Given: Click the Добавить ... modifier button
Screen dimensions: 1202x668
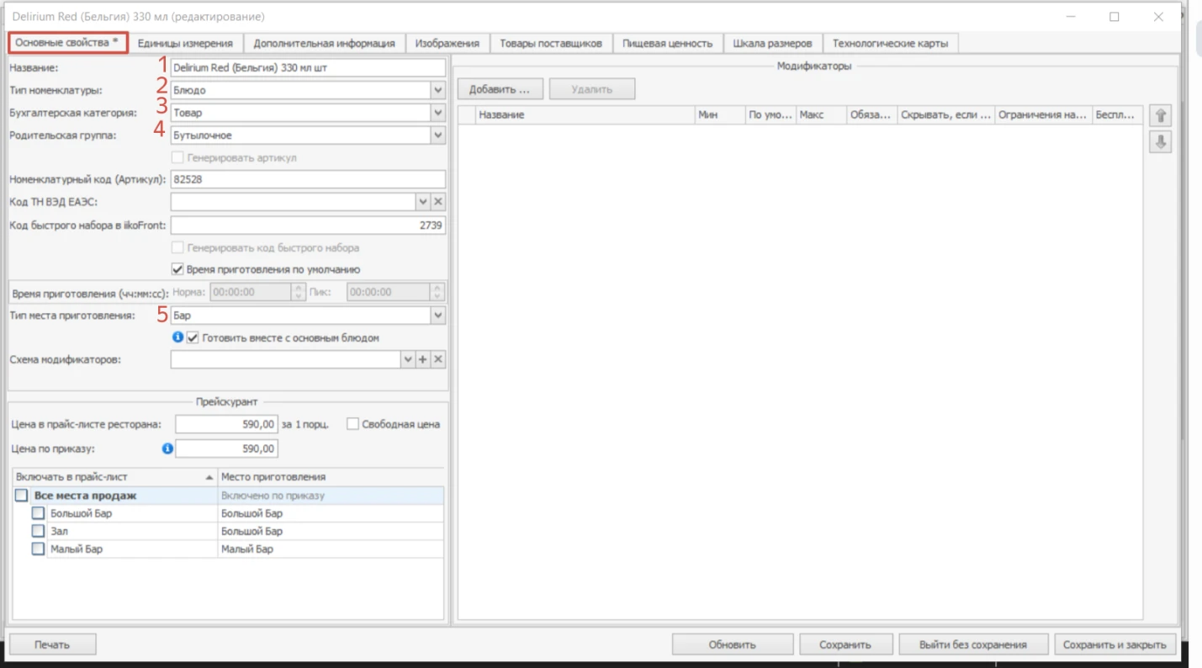Looking at the screenshot, I should (500, 89).
